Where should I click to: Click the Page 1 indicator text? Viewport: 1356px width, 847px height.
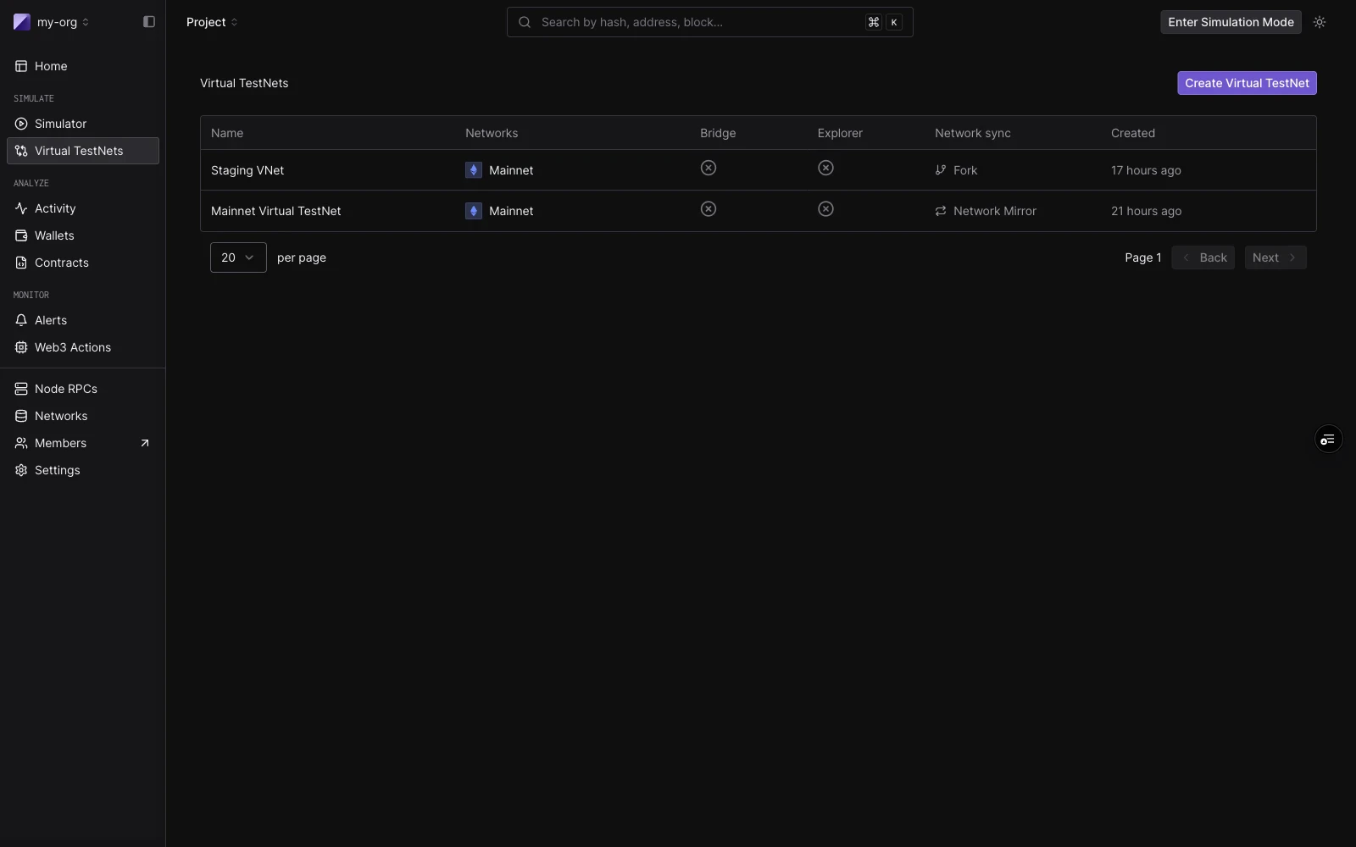point(1143,257)
